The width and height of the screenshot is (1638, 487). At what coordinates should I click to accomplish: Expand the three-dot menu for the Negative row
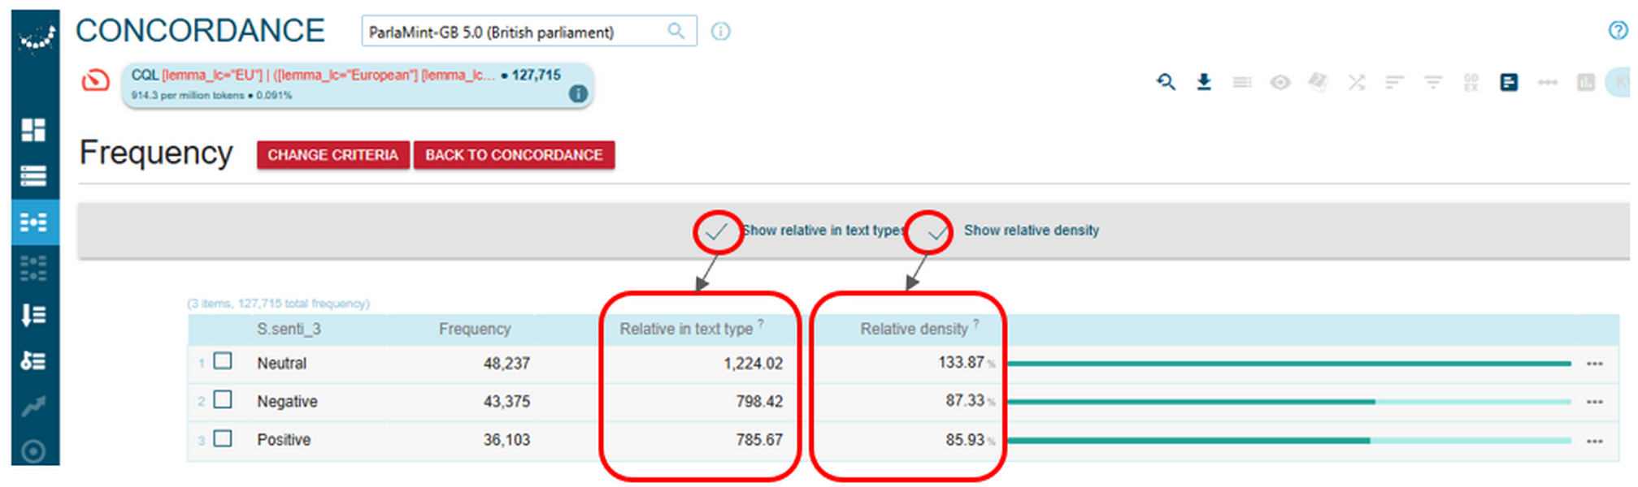pos(1594,402)
